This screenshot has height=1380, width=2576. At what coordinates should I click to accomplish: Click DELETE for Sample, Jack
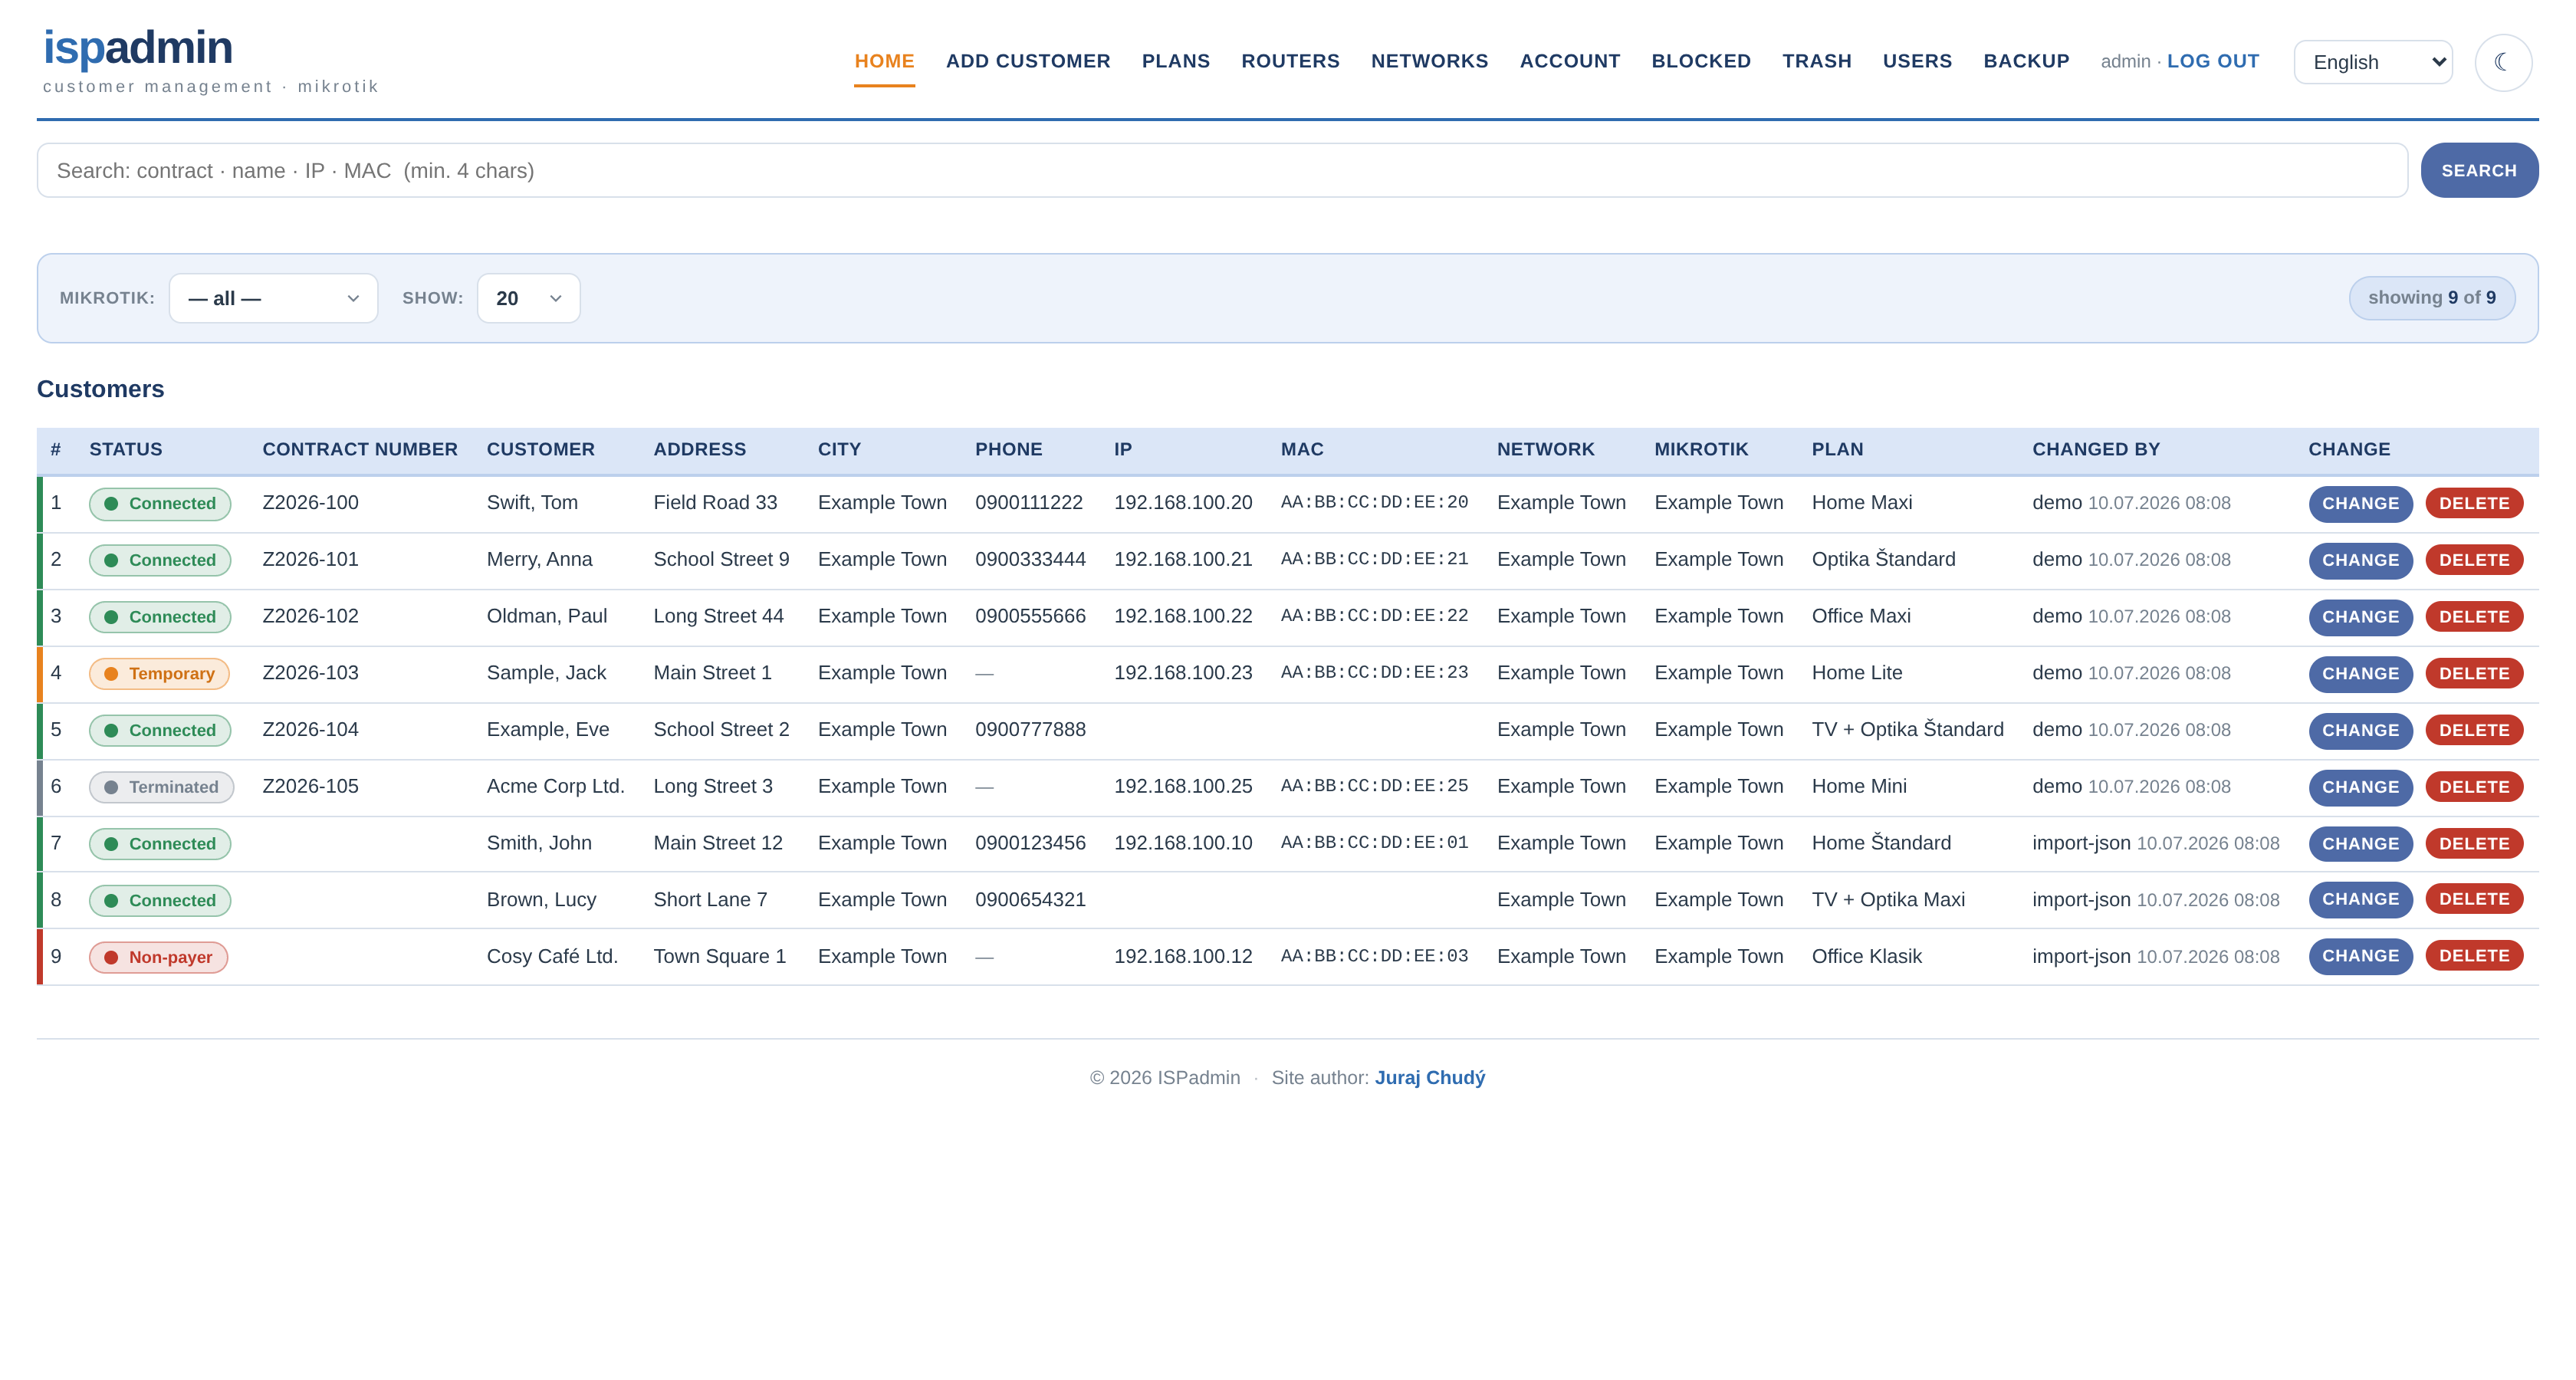click(x=2474, y=673)
